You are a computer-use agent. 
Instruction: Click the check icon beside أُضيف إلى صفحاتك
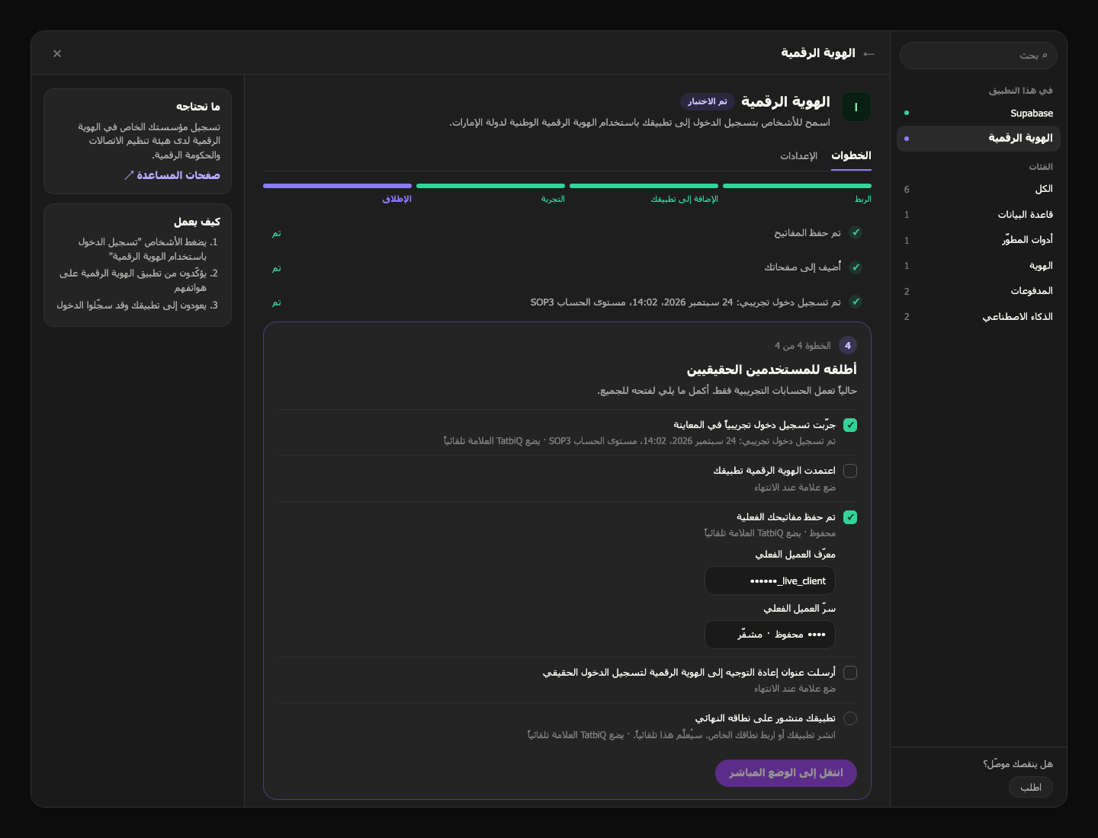tap(856, 267)
